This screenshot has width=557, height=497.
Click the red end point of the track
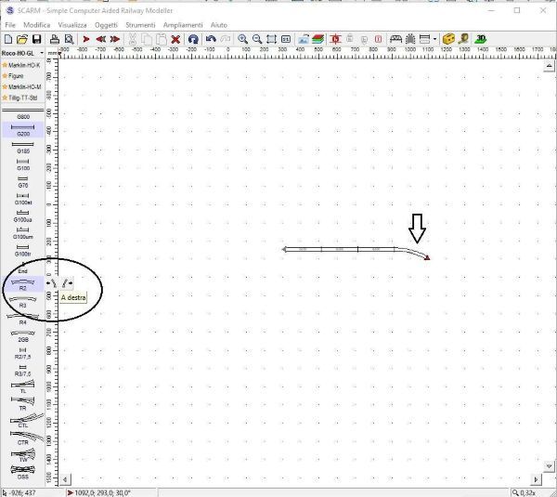428,258
